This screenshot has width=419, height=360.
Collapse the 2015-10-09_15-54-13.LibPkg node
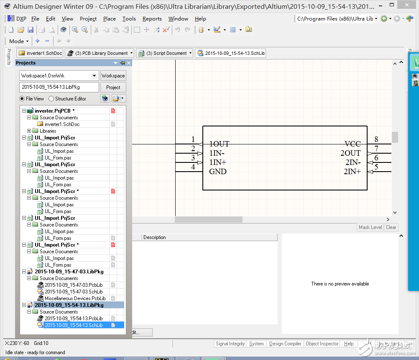click(x=24, y=305)
